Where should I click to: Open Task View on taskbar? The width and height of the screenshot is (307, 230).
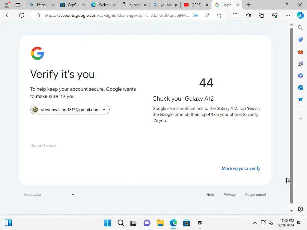pos(133,223)
